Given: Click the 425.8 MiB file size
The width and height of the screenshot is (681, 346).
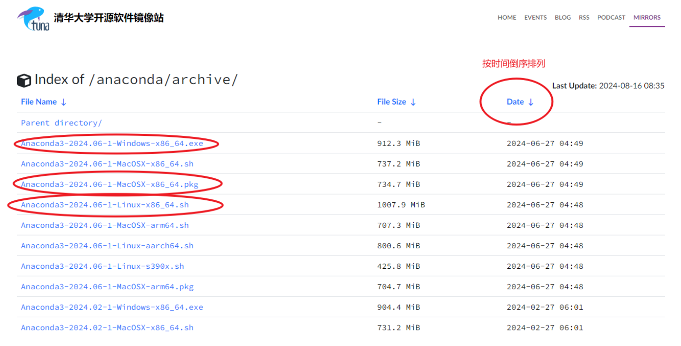Looking at the screenshot, I should [x=399, y=267].
